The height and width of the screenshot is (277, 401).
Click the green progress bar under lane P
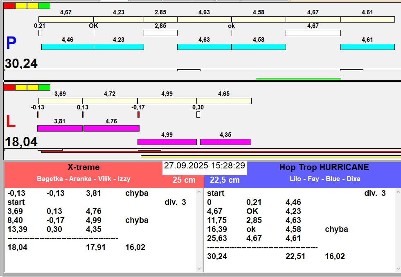[298, 79]
